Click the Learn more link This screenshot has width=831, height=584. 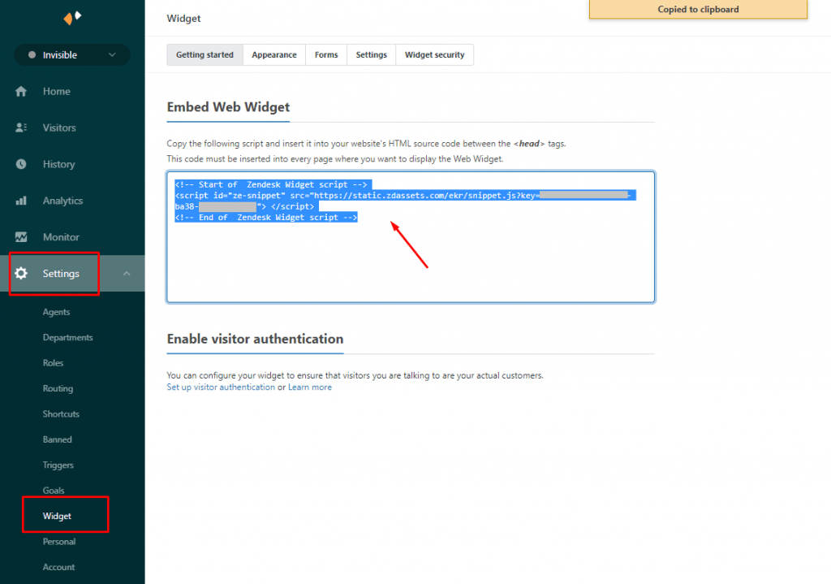pyautogui.click(x=309, y=387)
